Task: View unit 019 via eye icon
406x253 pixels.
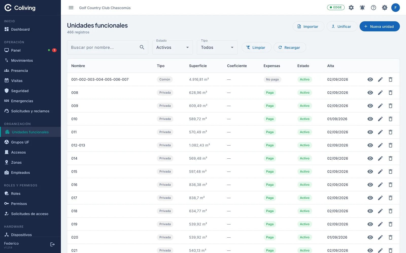Action: (370, 224)
